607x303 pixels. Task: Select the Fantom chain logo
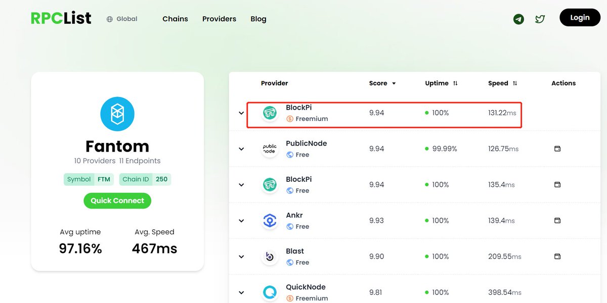tap(117, 114)
